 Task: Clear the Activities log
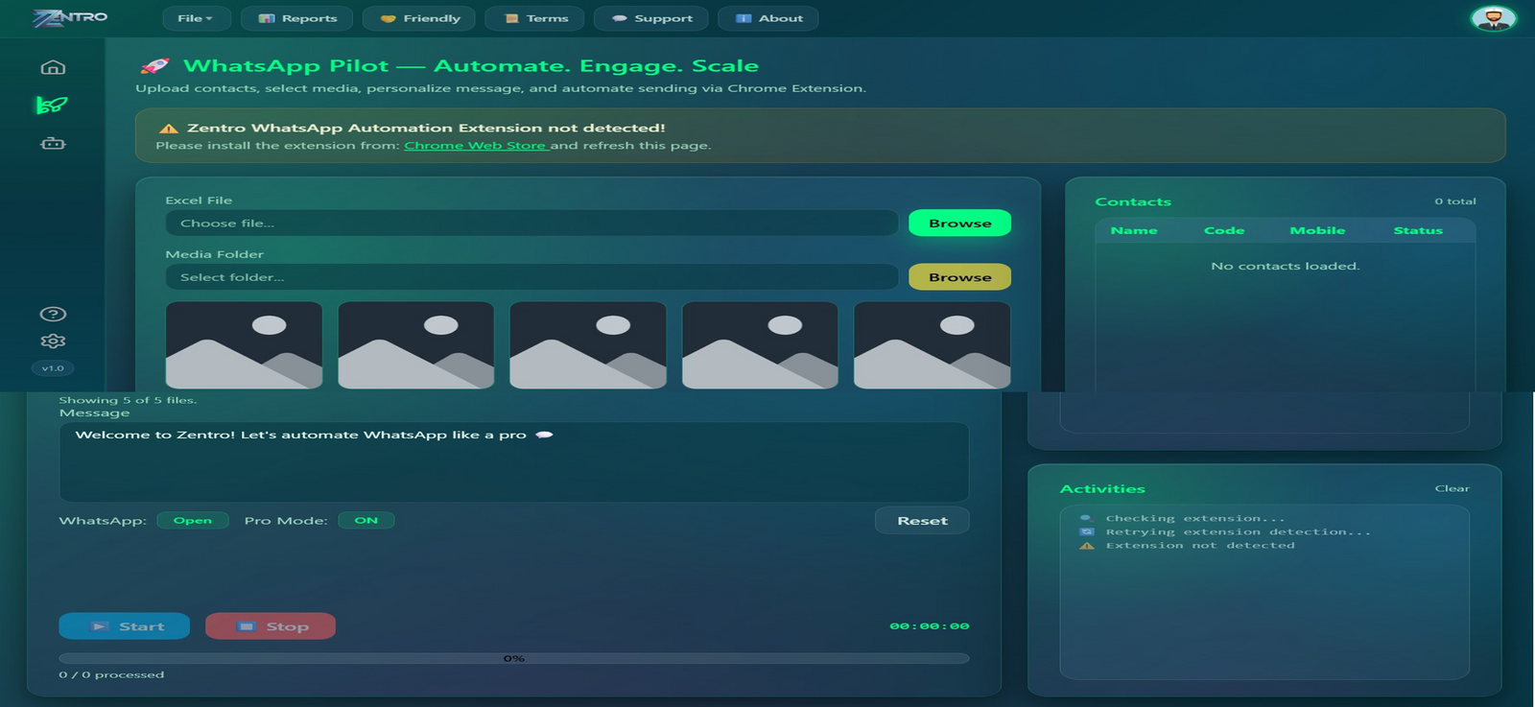[1452, 488]
